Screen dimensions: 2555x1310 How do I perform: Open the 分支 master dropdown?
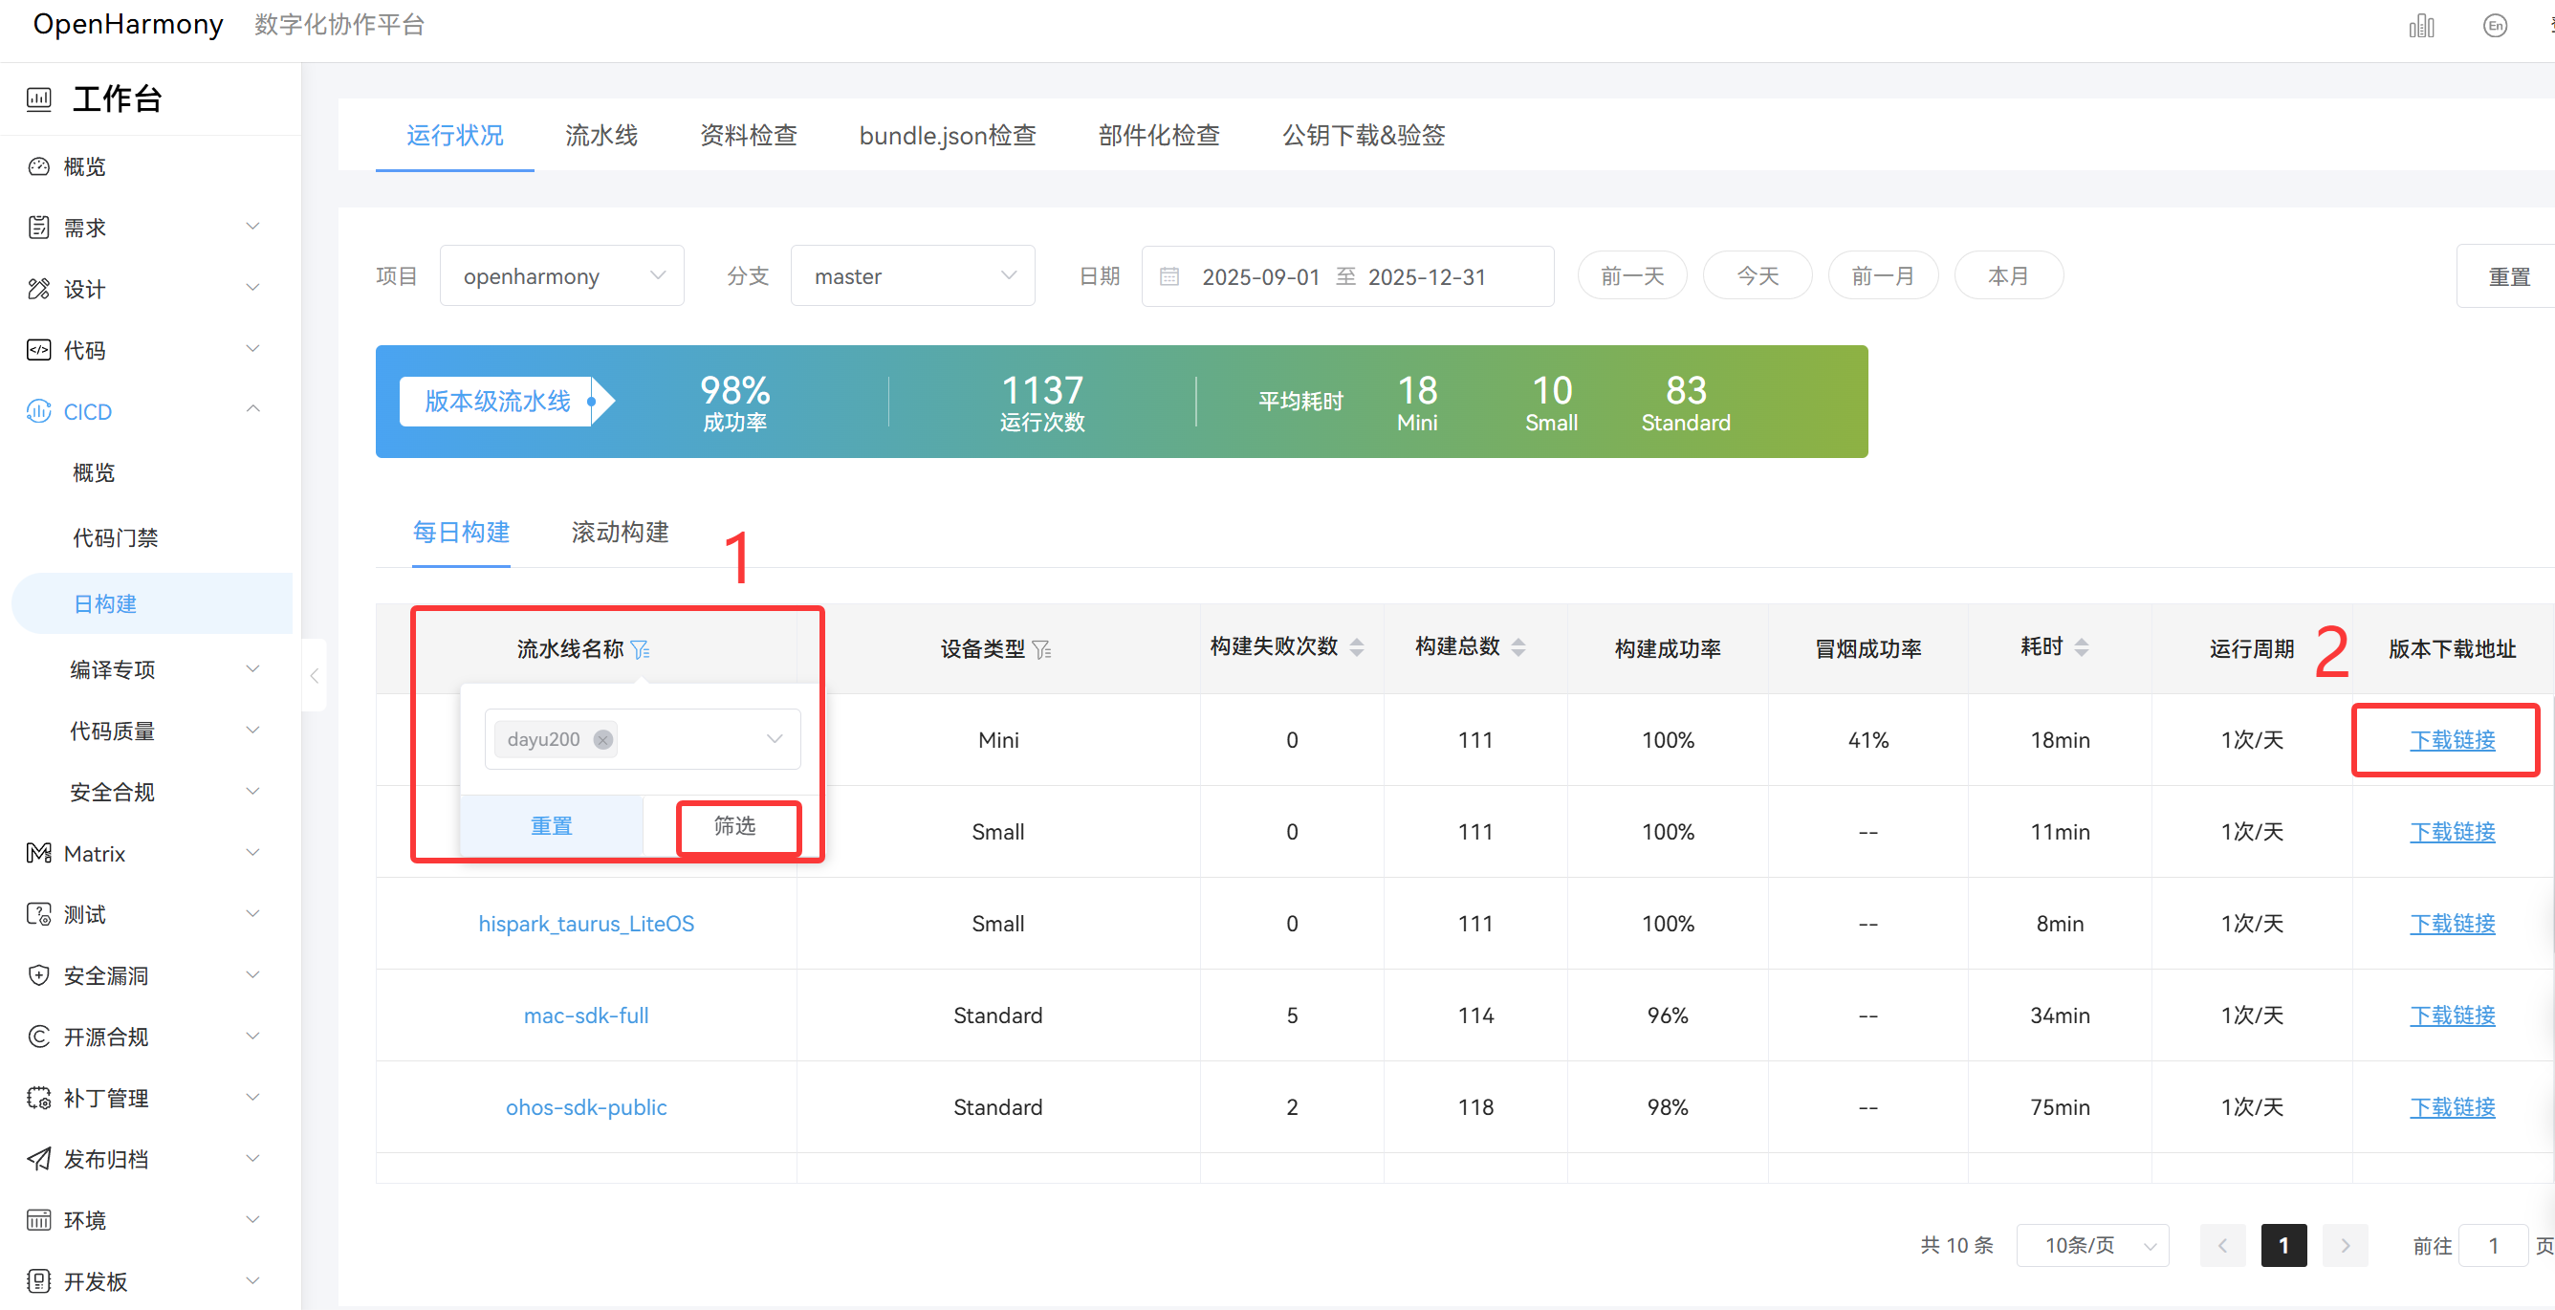click(x=911, y=276)
